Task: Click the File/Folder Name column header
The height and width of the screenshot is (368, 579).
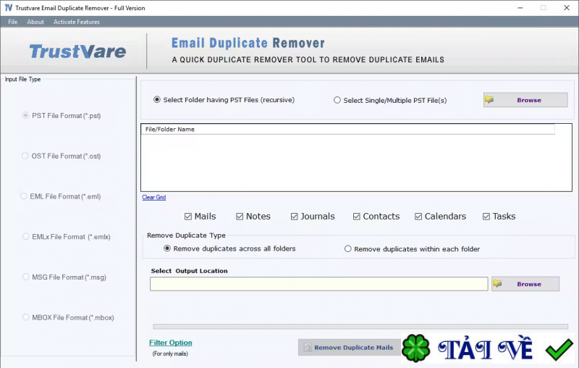Action: tap(348, 130)
